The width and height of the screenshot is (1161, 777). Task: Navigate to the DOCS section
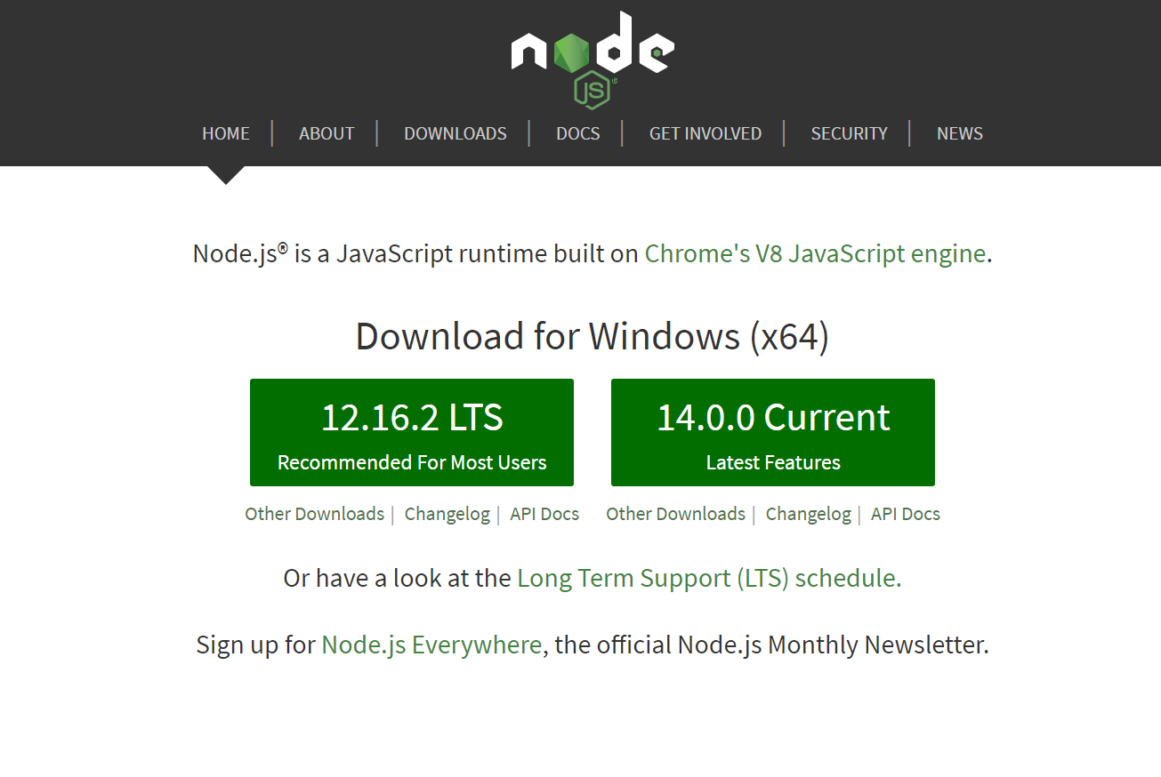pos(578,133)
